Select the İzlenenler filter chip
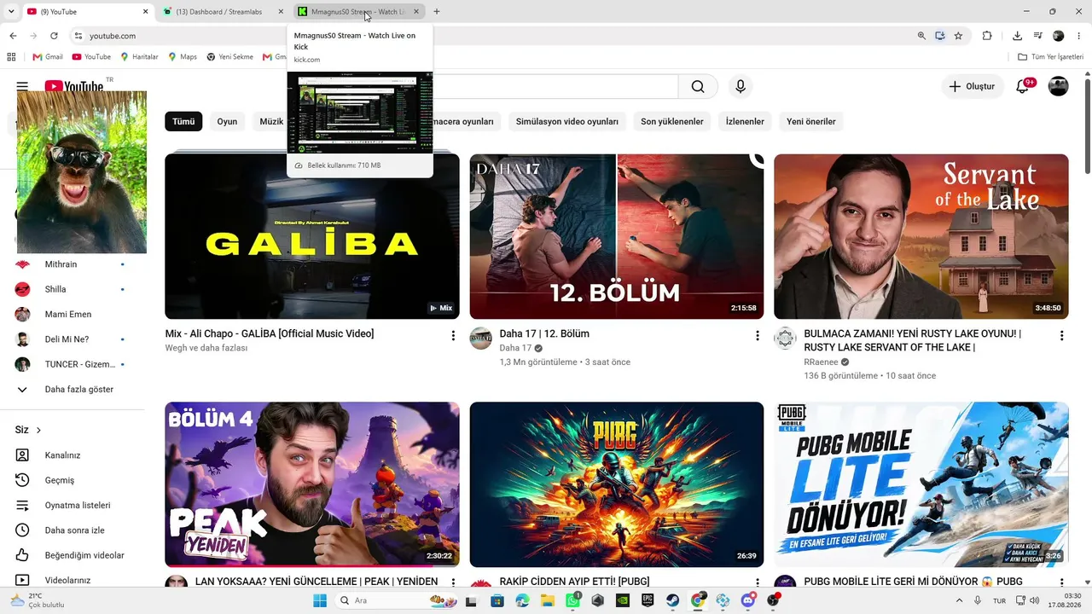This screenshot has width=1092, height=614. (x=745, y=122)
